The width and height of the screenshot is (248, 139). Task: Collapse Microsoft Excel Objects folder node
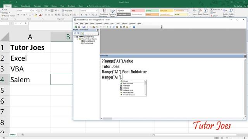coord(77,39)
